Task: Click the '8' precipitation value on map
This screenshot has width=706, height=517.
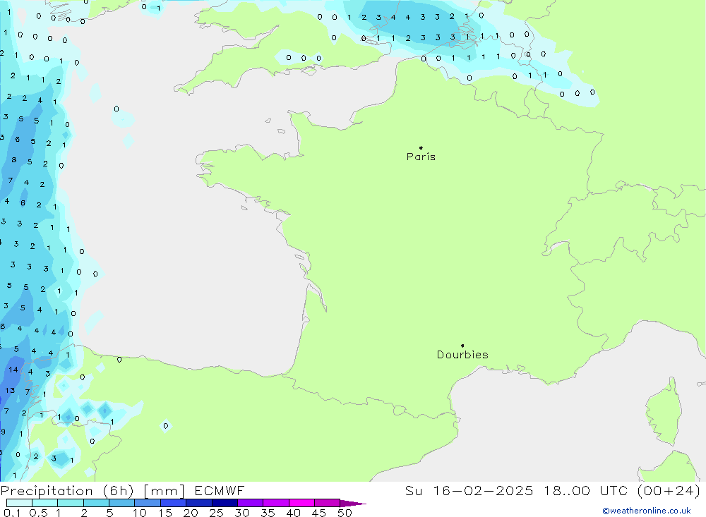Action: pyautogui.click(x=14, y=159)
